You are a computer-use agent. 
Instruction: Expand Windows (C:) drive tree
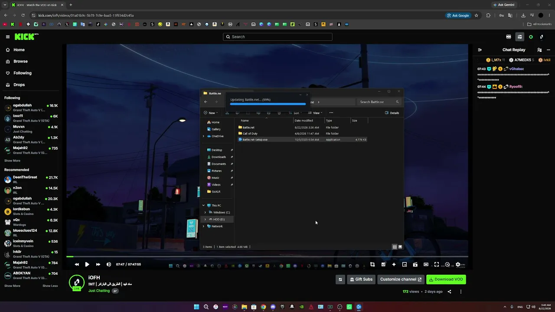205,212
